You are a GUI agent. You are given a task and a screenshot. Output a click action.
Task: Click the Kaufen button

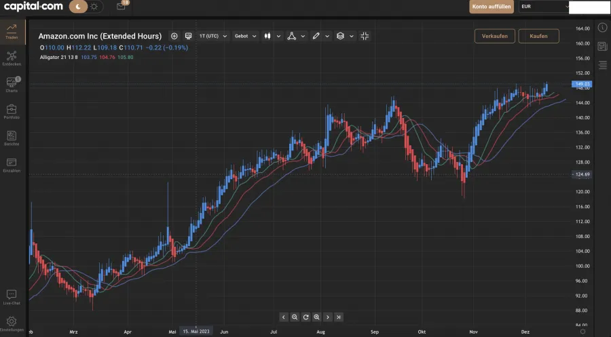[538, 36]
